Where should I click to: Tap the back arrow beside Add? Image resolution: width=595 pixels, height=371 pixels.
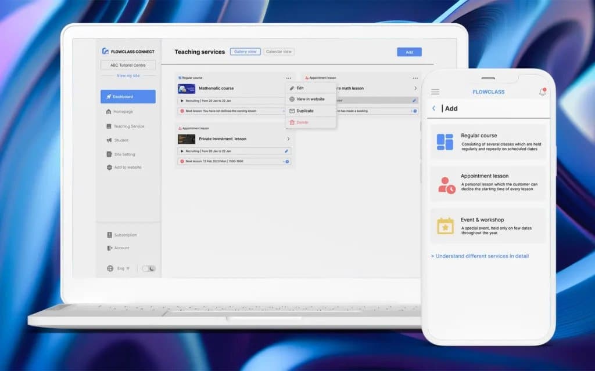coord(433,108)
